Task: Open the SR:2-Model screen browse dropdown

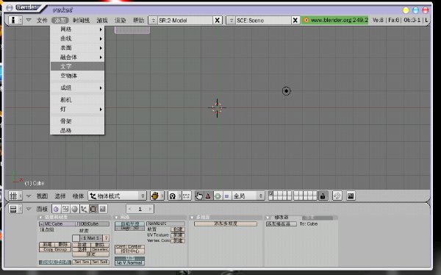Action: click(153, 21)
